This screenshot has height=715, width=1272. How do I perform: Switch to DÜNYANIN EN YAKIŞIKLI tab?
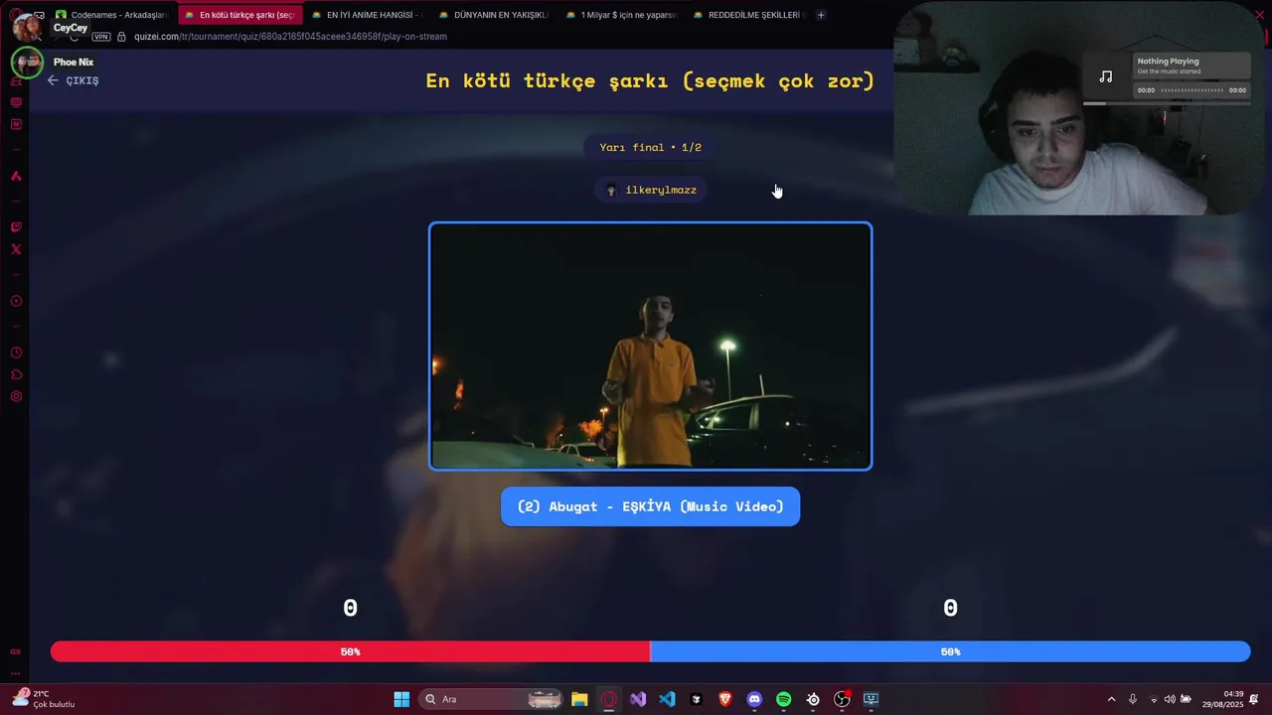[493, 15]
